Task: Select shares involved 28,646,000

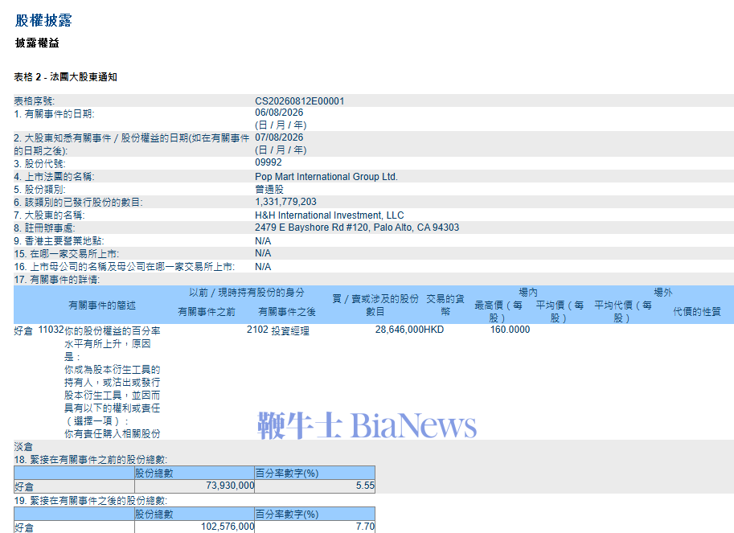Action: tap(400, 330)
